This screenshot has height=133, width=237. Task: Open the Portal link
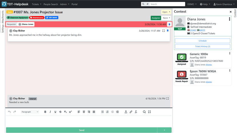coord(74,4)
